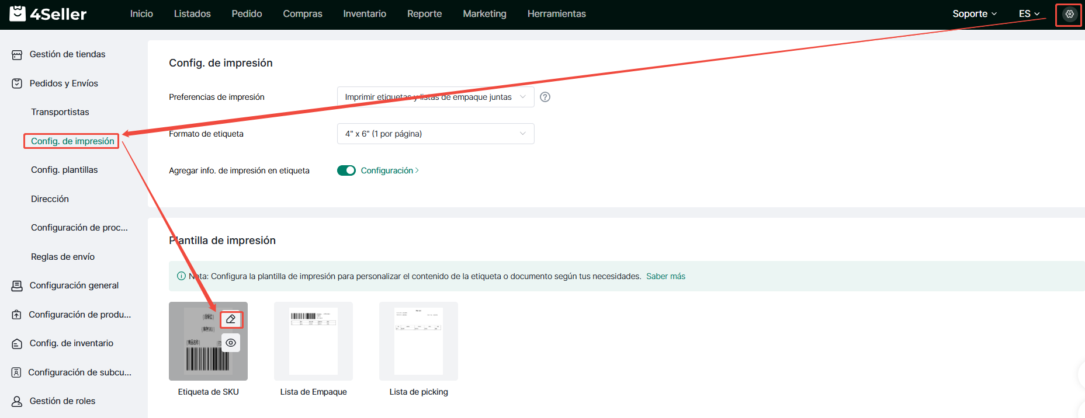Open the Inventario menu
This screenshot has width=1085, height=418.
365,14
